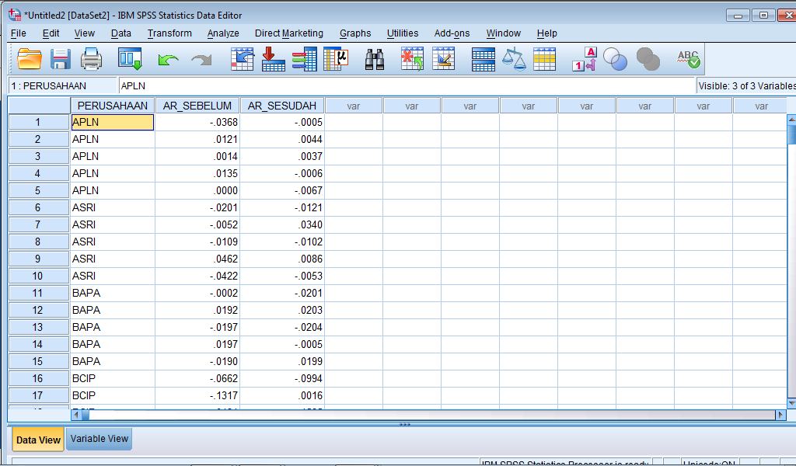Select AR_SESUDAH cell .0203
Screen dimensions: 796x466
coord(282,310)
